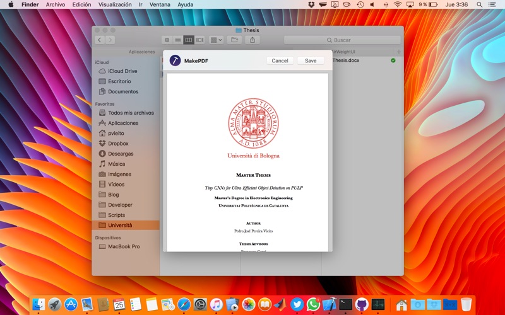Add a new Finder tab with plus button

[x=398, y=52]
